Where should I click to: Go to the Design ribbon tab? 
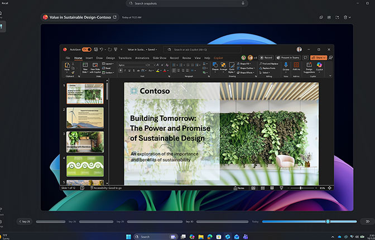coord(110,58)
